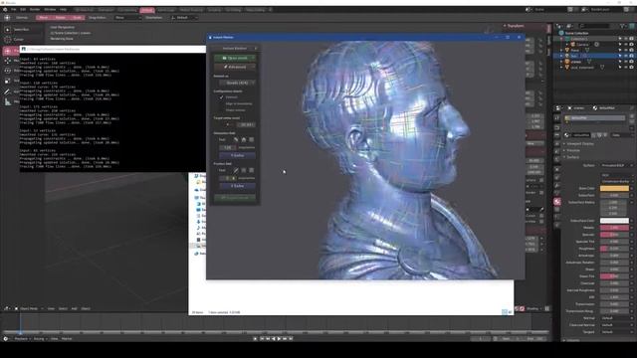
Task: Pick the third orientation field tool icon
Action: tap(252, 139)
